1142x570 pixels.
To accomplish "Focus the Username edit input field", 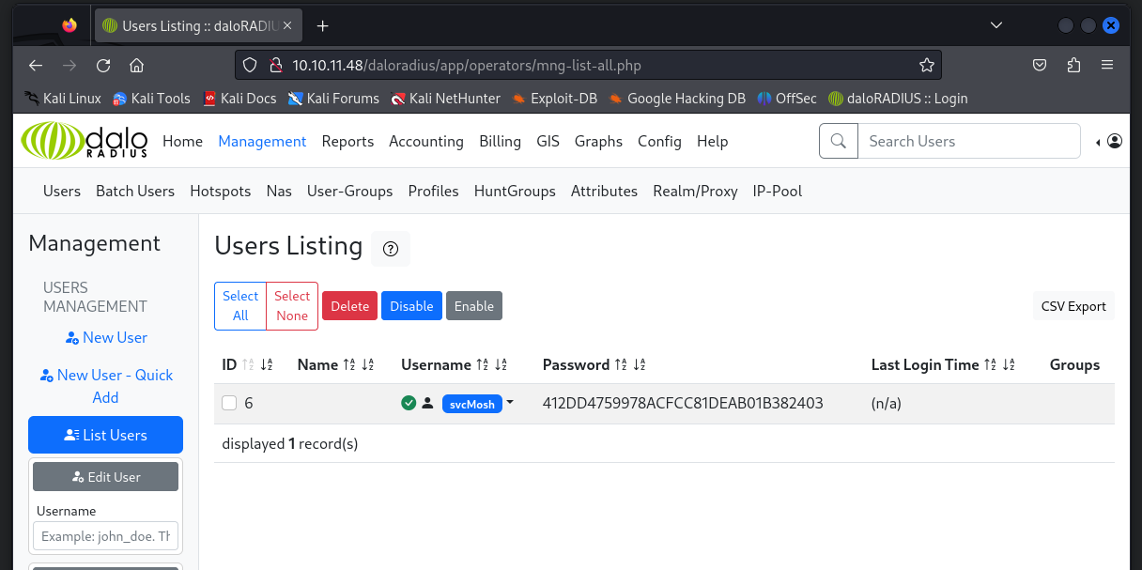I will [105, 536].
